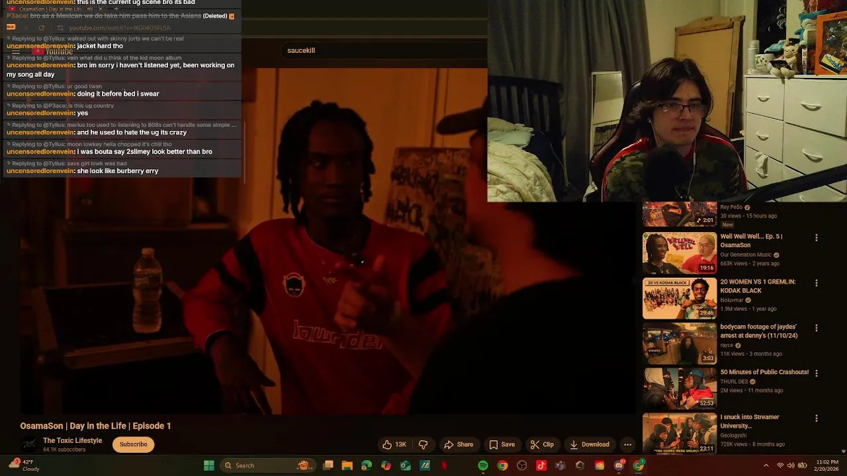The image size is (847, 476).
Task: Open the Well Well Well Ep. 5 thumbnail
Action: click(680, 253)
